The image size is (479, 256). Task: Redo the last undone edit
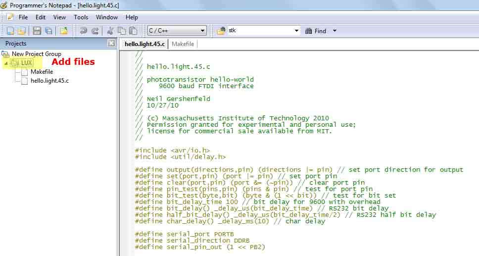coord(95,31)
